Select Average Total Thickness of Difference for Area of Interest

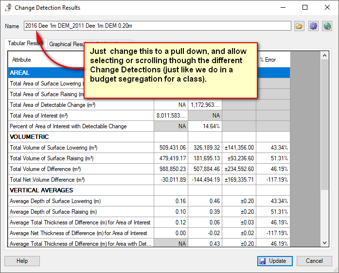pyautogui.click(x=80, y=222)
